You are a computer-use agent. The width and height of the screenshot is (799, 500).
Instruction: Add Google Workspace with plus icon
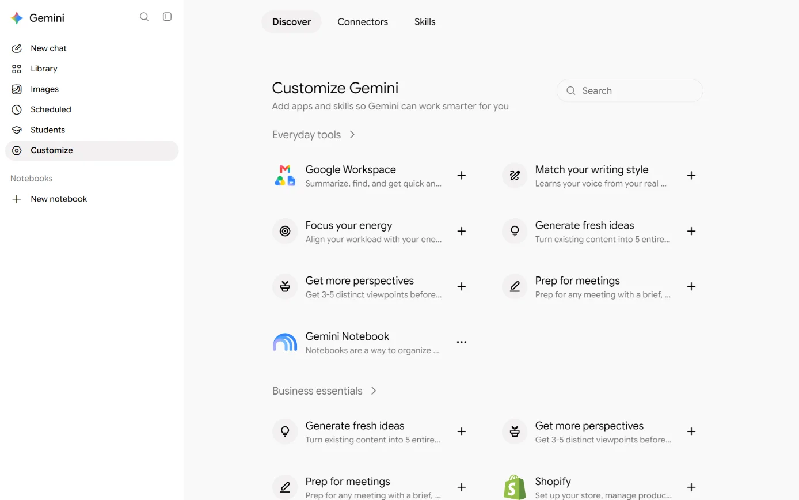pos(462,175)
